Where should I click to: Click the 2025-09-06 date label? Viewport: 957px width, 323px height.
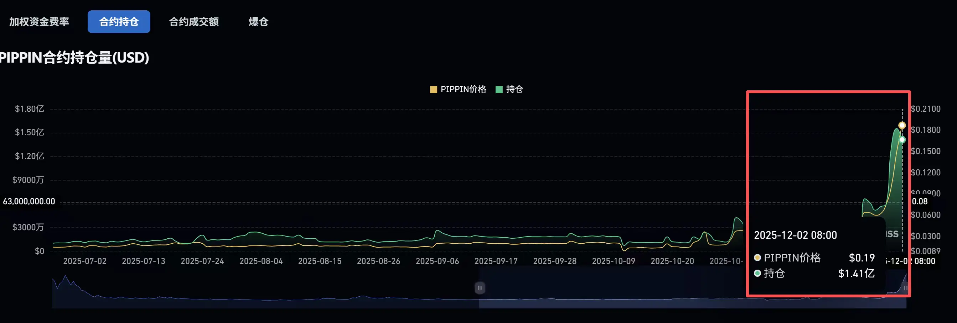437,261
